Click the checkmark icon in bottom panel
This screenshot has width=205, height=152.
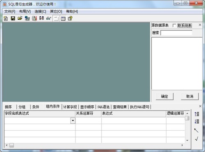point(197,139)
